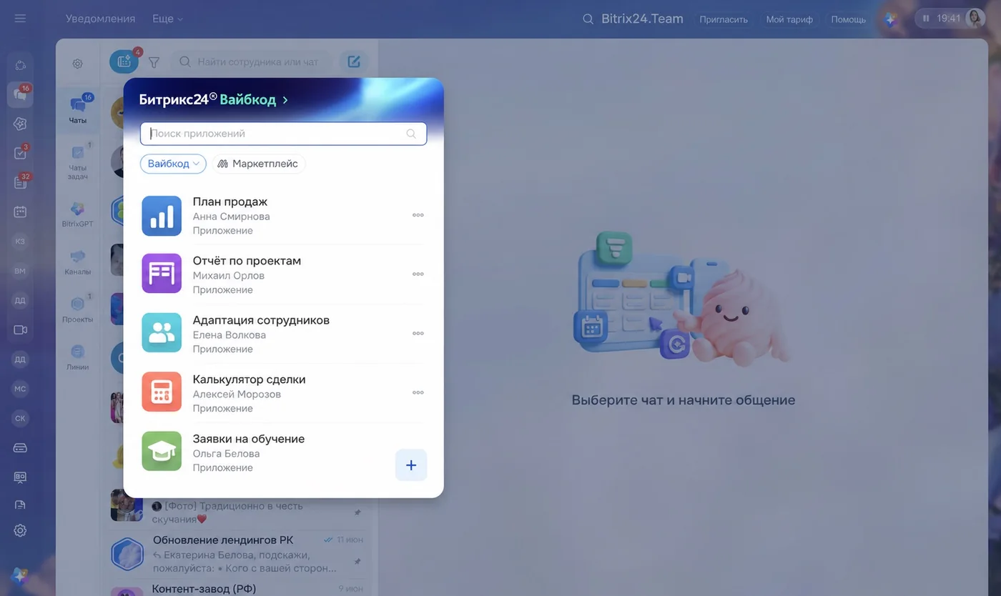The height and width of the screenshot is (596, 1001).
Task: Click the messenger settings gear icon
Action: [x=78, y=64]
